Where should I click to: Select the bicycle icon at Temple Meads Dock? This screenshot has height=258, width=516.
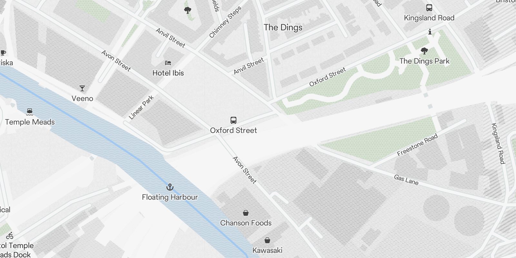[10, 235]
